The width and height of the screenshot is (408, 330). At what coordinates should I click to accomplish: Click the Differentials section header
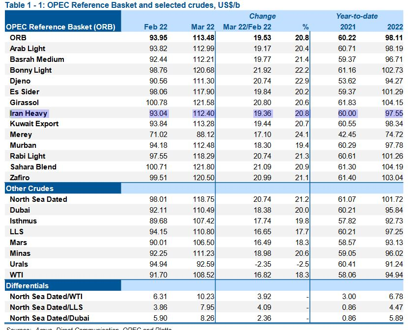27,286
